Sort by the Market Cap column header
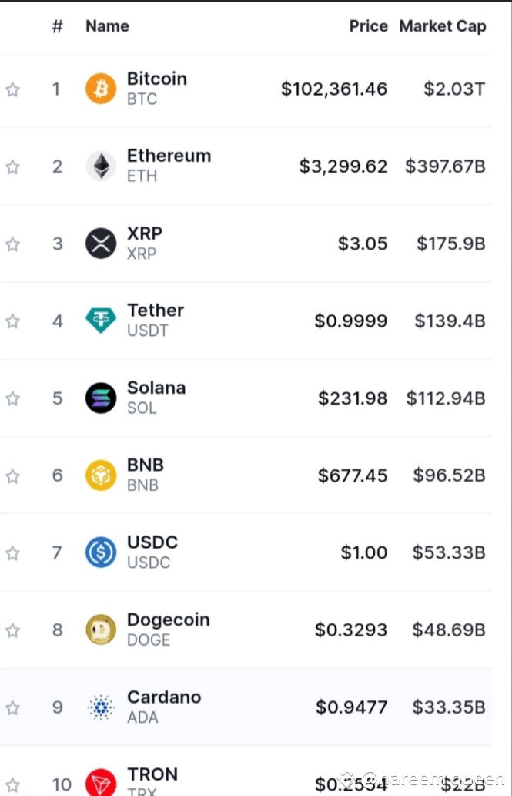 point(443,26)
